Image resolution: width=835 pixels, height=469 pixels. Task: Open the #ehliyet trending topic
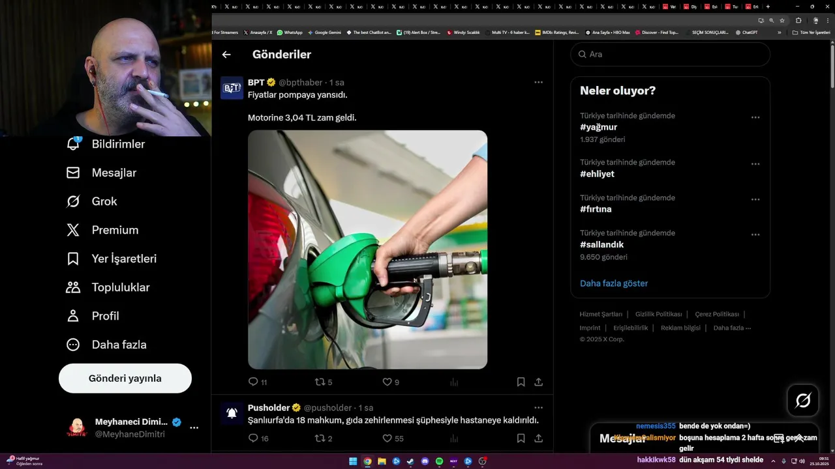pos(597,174)
